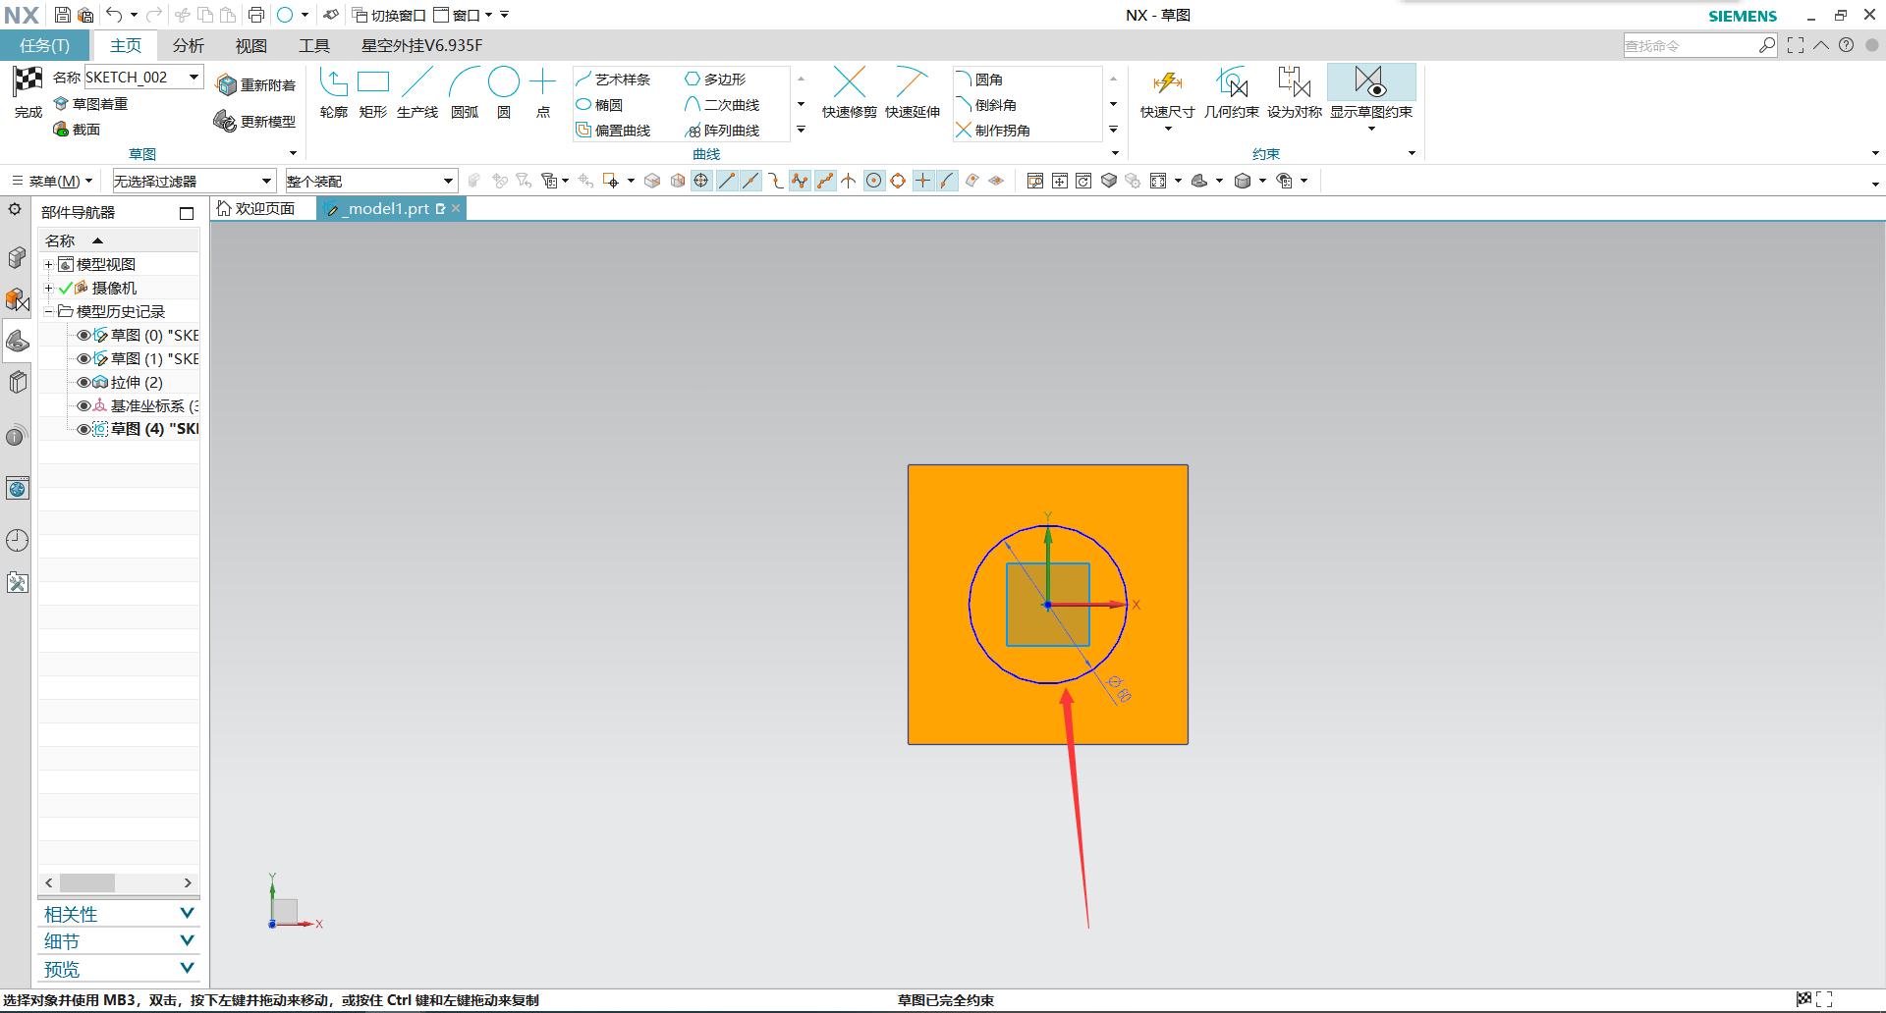Expand the 模型视图 tree node
1886x1013 pixels.
[48, 264]
